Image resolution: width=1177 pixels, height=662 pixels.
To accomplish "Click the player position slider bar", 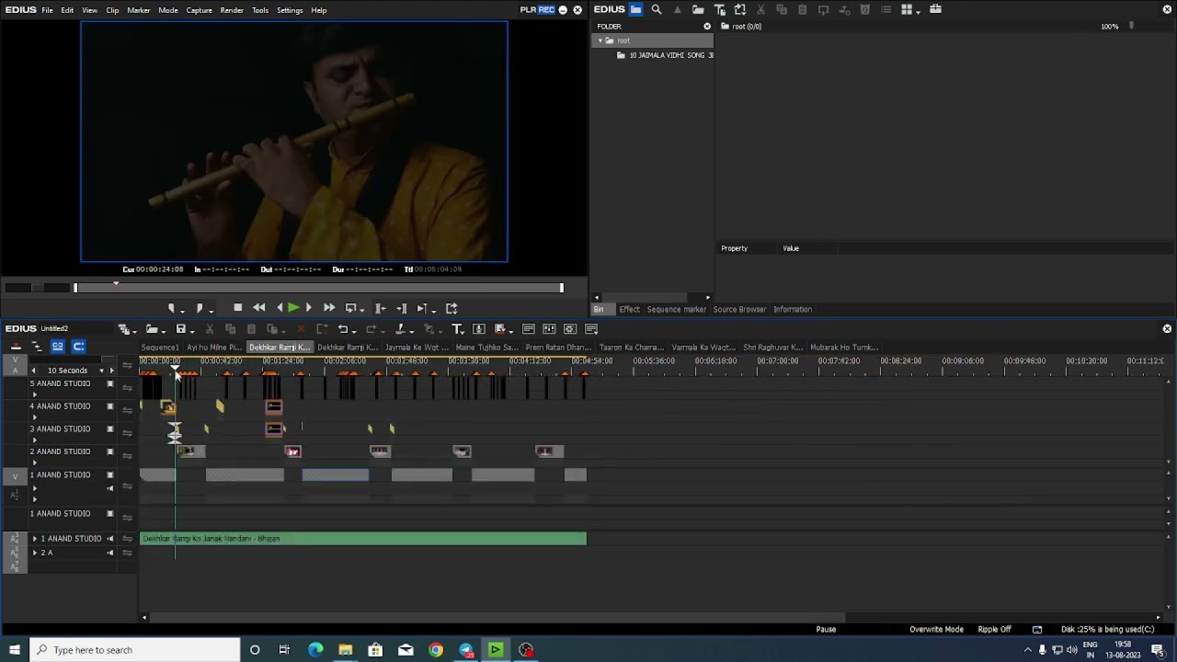I will (318, 288).
